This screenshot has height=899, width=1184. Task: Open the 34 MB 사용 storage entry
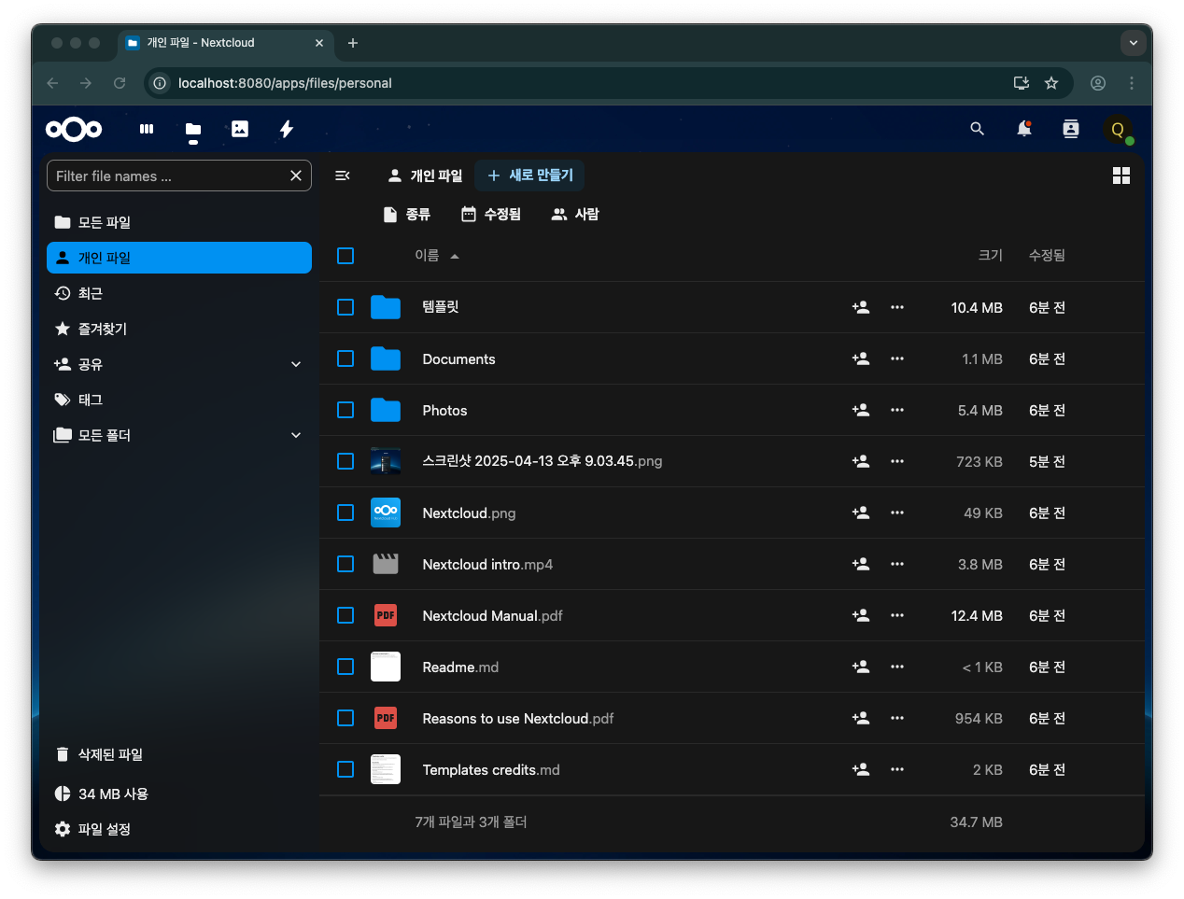coord(179,794)
